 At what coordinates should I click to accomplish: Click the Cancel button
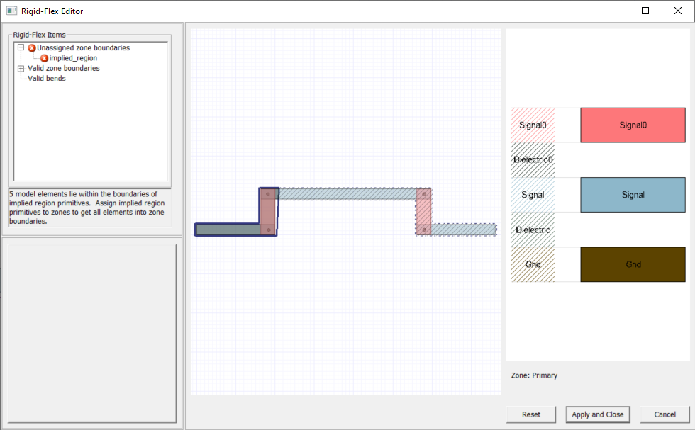coord(664,414)
